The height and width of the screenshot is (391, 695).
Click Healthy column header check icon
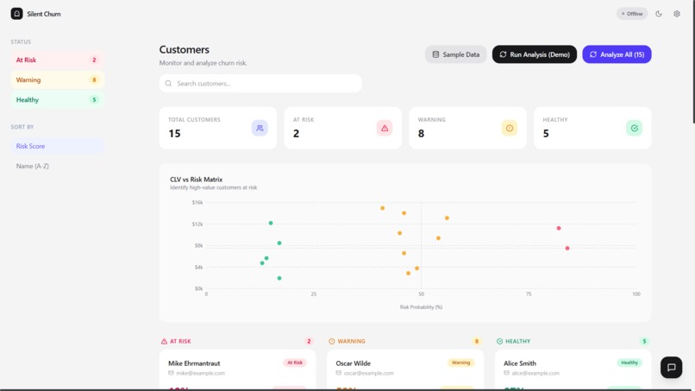[499, 341]
